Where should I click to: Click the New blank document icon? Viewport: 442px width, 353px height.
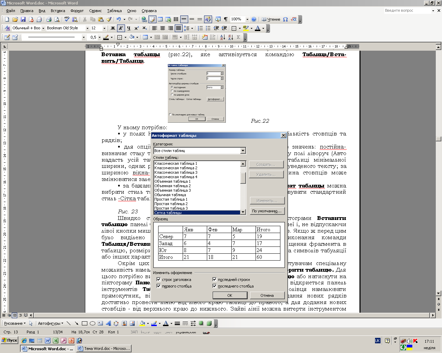(7, 19)
